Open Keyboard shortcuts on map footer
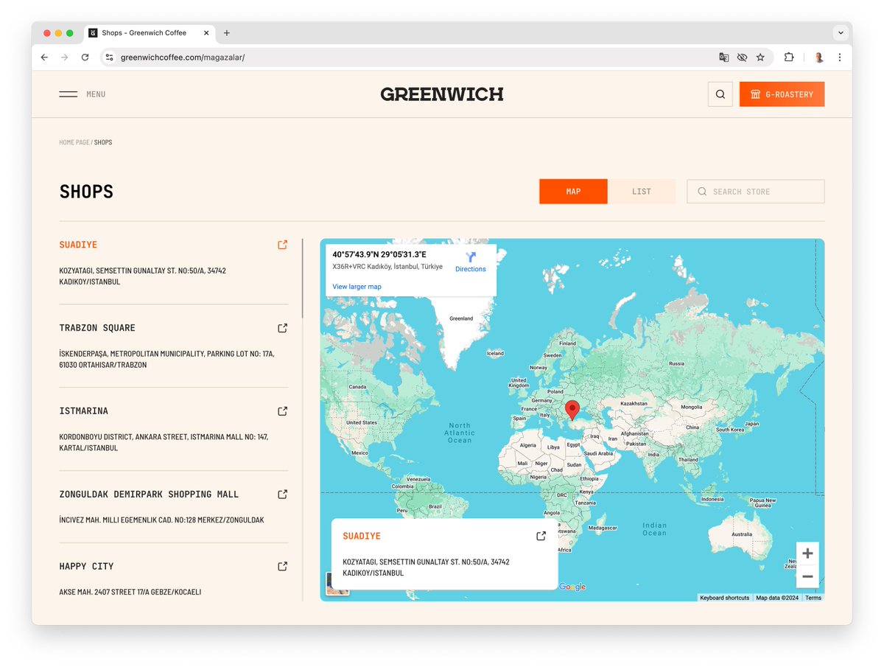Viewport: 884px width, 667px height. coord(724,598)
